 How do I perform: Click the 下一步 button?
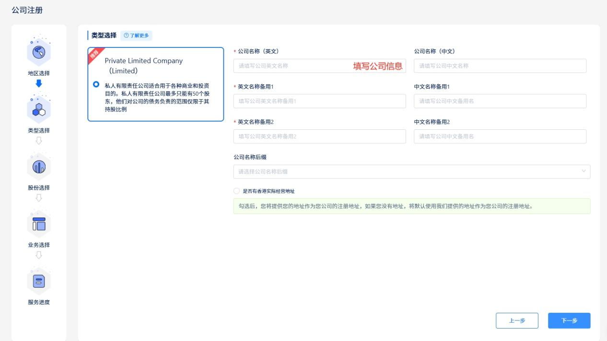(x=569, y=320)
